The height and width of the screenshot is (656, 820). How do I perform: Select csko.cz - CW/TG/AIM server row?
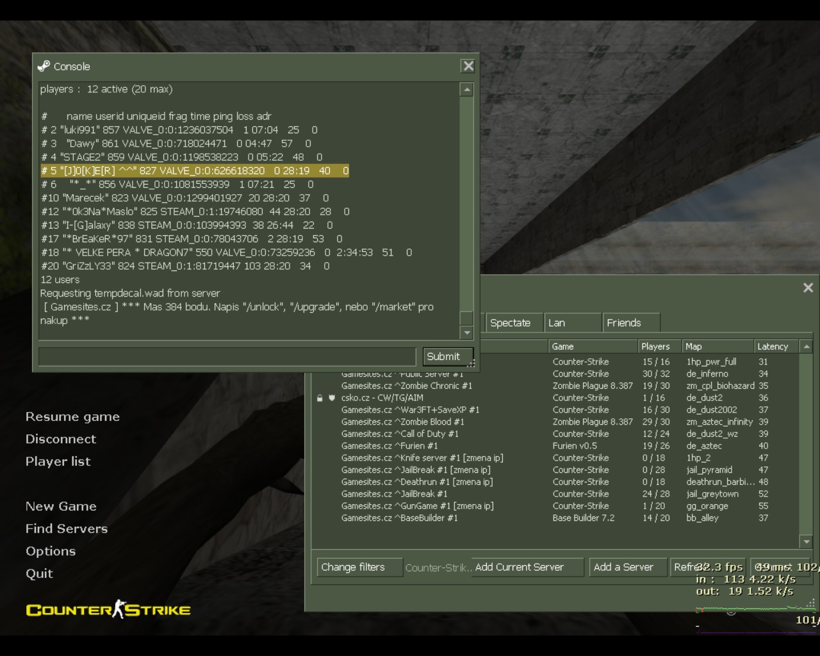(x=555, y=398)
